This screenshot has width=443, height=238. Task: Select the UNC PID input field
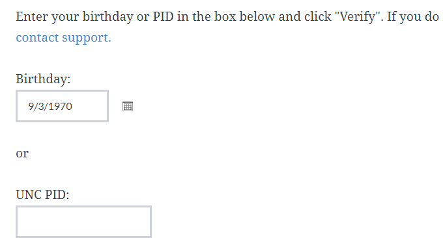pos(83,222)
